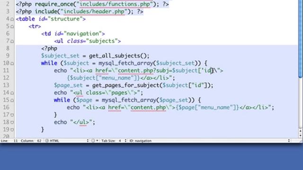Click $subject_set variable on line 9
Viewport: 303px width, 170px height.
60,56
